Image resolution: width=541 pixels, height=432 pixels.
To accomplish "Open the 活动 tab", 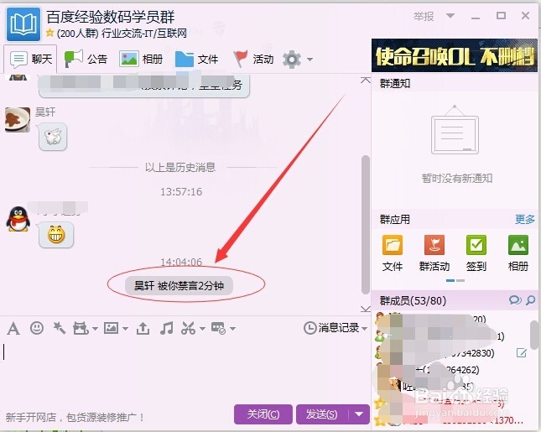I will [x=253, y=60].
